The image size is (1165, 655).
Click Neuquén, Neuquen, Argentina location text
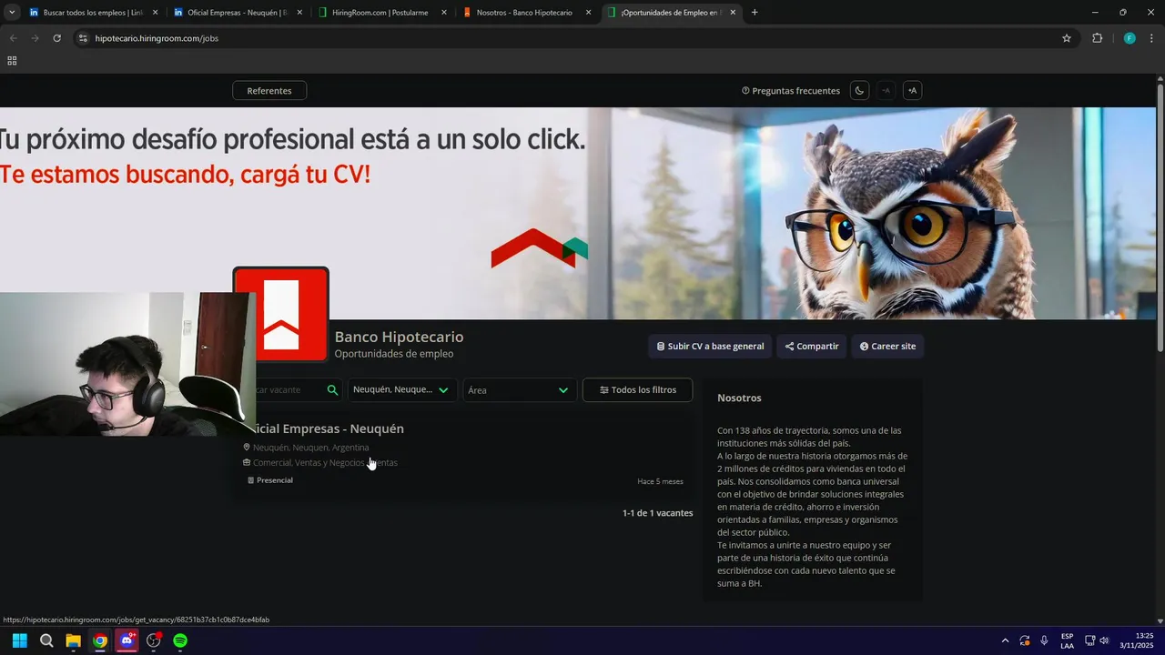310,448
